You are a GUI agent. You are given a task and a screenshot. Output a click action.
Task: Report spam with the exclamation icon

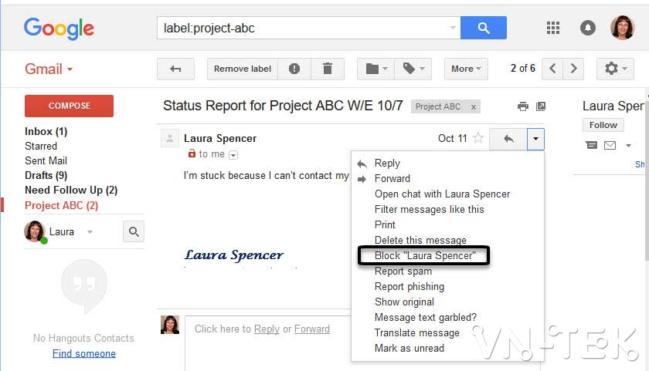click(294, 69)
